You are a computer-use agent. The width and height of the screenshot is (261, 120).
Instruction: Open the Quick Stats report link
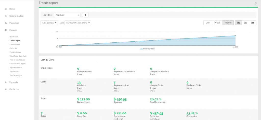coord(14,37)
